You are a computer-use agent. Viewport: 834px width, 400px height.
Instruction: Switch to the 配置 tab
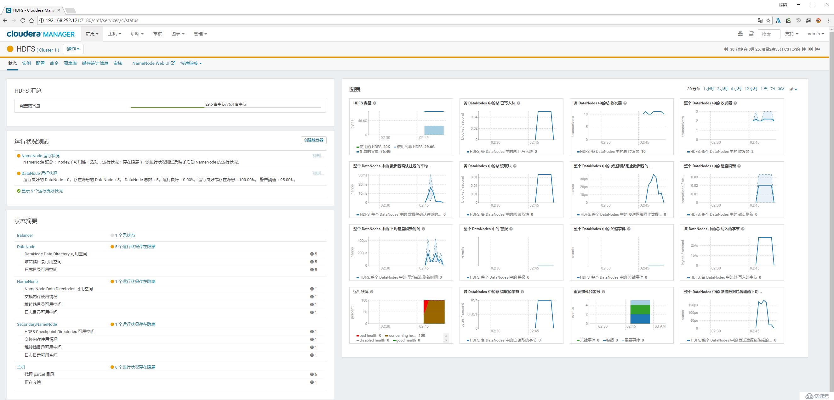coord(40,64)
